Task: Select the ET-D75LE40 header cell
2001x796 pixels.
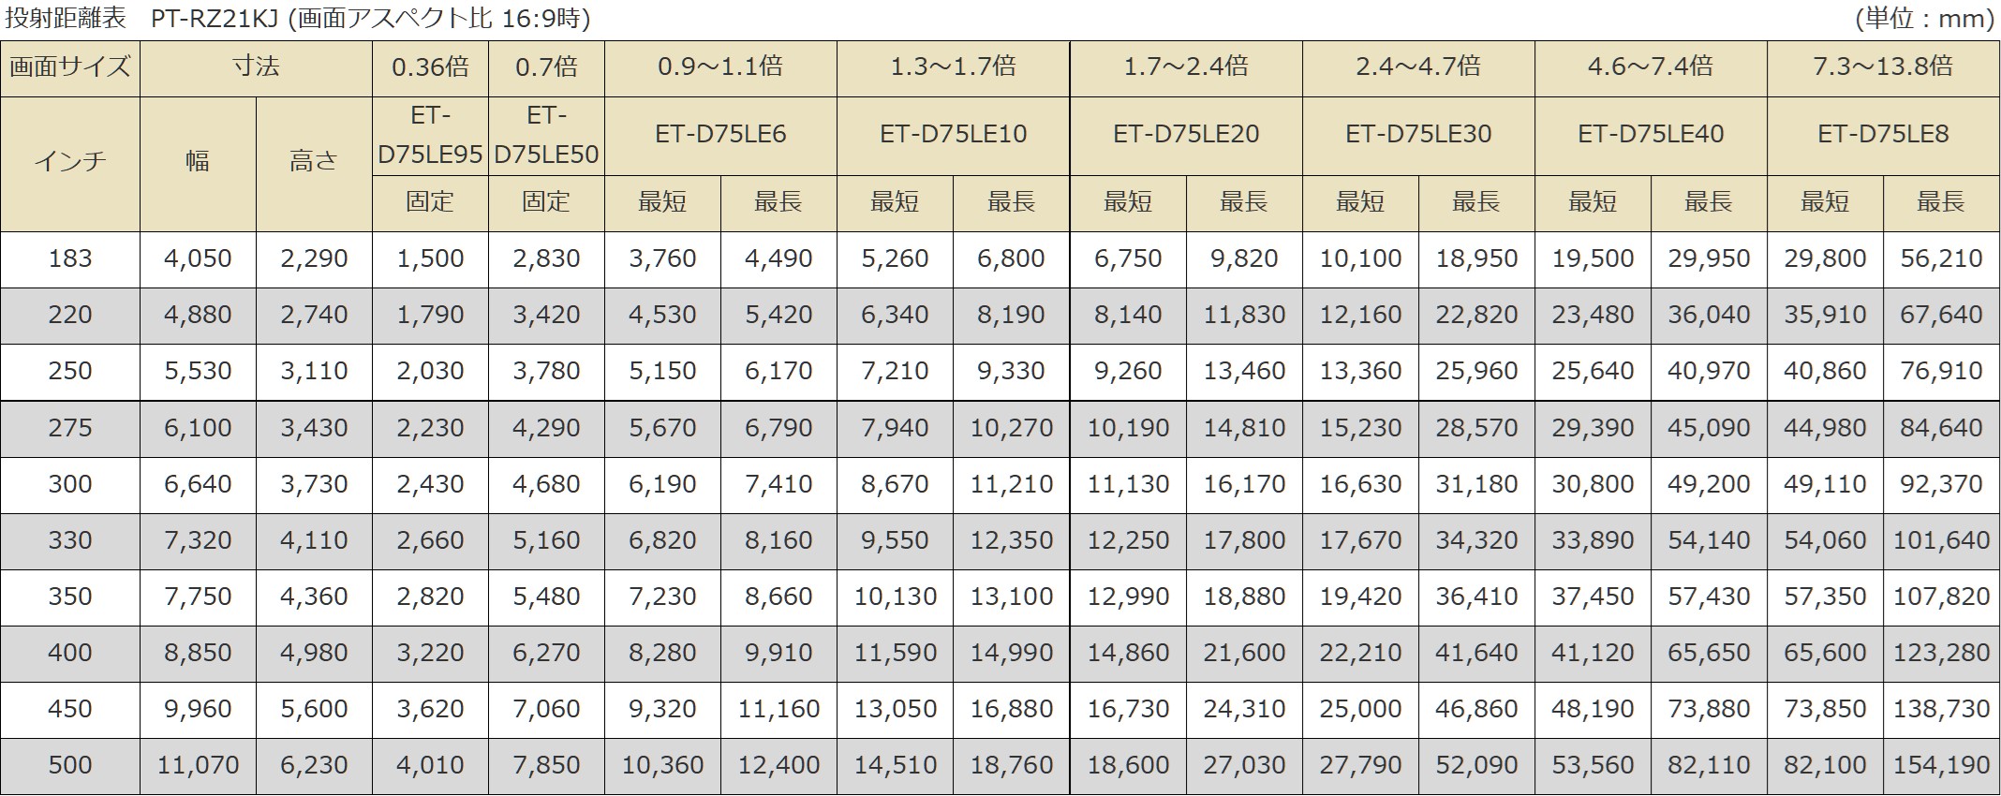Action: pos(1651,136)
